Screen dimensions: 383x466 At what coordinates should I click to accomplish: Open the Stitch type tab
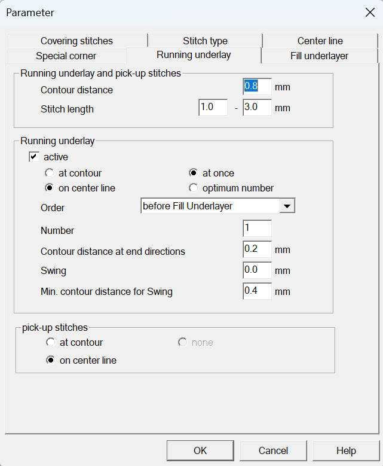click(205, 41)
